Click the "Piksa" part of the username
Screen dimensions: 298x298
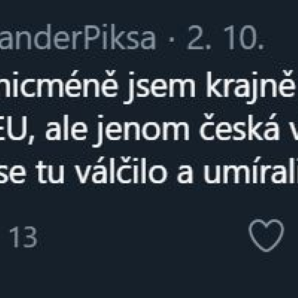click(119, 37)
